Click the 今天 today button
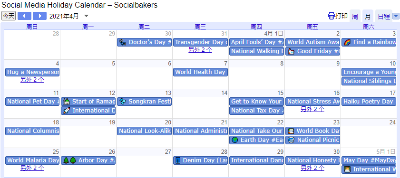Image resolution: width=400 pixels, height=178 pixels. click(x=9, y=16)
